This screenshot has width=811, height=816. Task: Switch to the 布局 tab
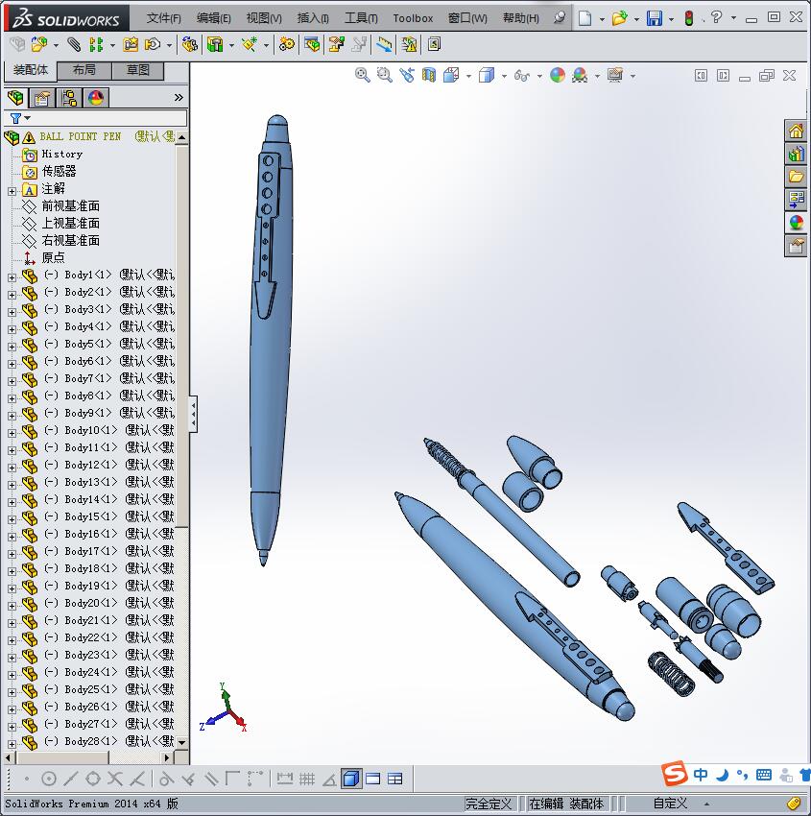coord(83,70)
